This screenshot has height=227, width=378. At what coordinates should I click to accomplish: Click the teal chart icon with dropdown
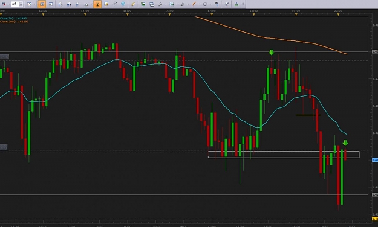172,4
